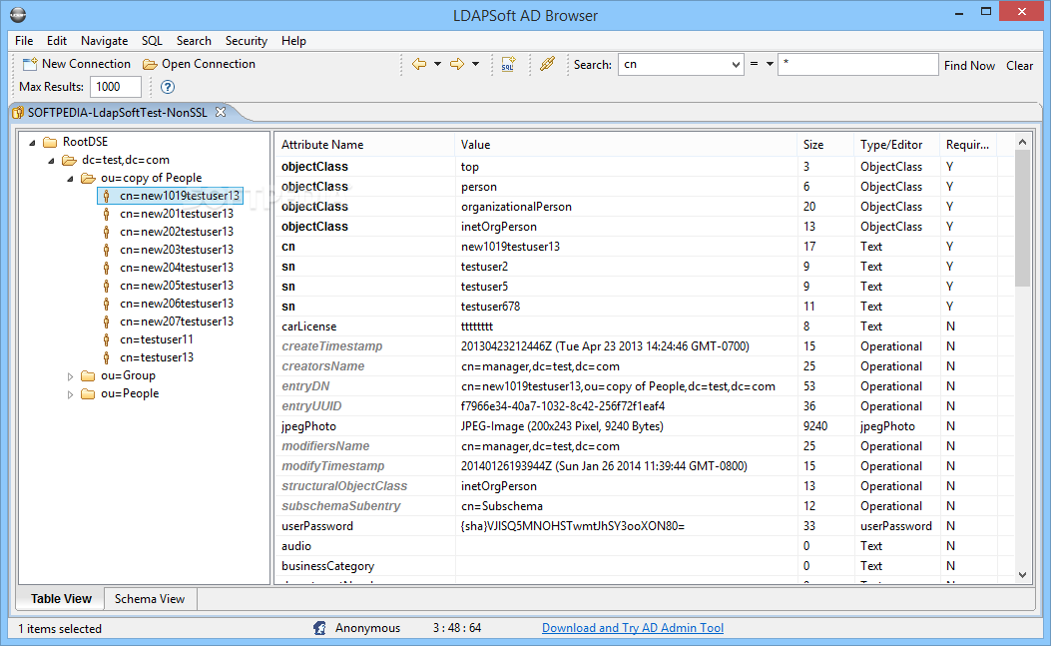Click the scrollbar down arrow

pyautogui.click(x=1022, y=575)
